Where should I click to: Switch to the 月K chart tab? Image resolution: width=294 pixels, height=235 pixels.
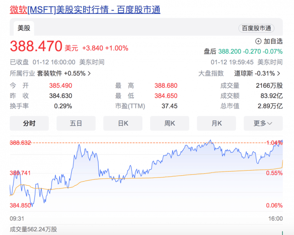(x=216, y=123)
